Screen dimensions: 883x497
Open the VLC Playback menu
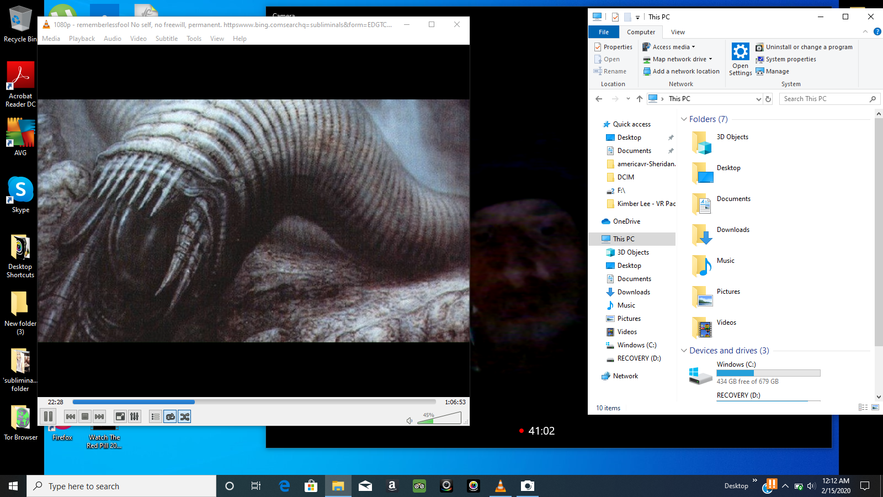[82, 39]
